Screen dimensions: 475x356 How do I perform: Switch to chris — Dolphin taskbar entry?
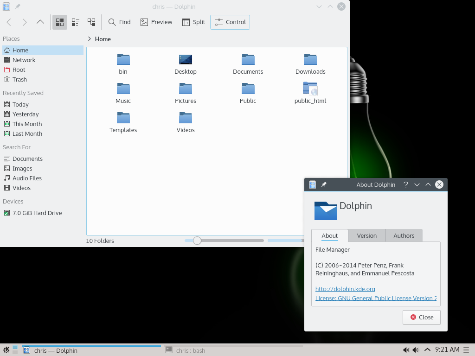(x=91, y=350)
